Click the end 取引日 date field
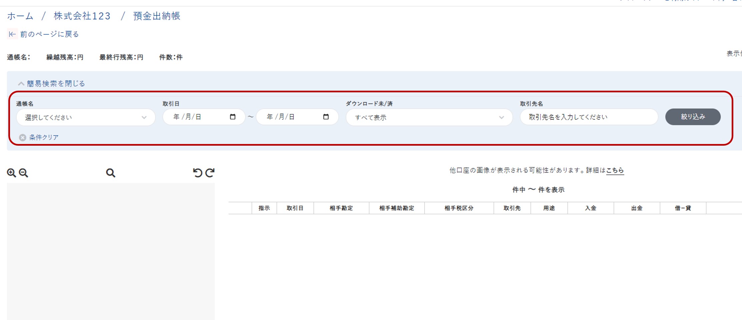Image resolution: width=742 pixels, height=320 pixels. tap(297, 117)
